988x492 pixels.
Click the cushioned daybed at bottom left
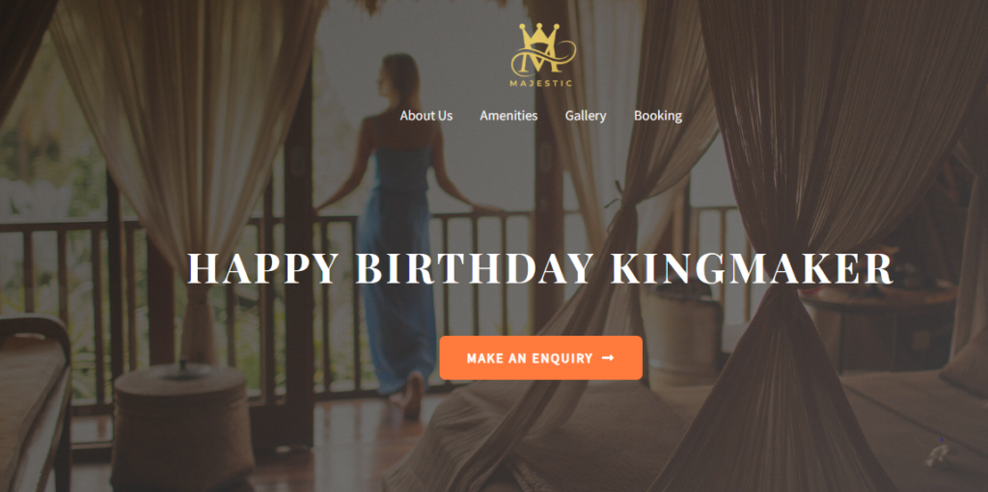[35, 403]
